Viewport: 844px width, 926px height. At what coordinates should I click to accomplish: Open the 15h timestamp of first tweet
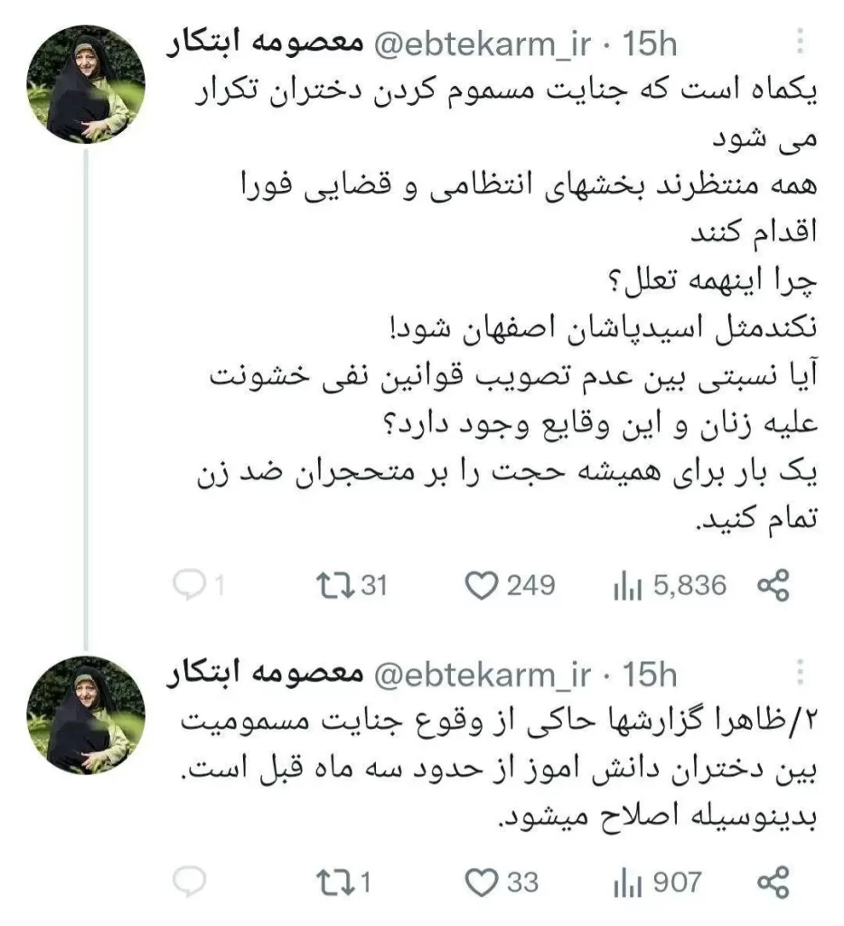tap(650, 43)
